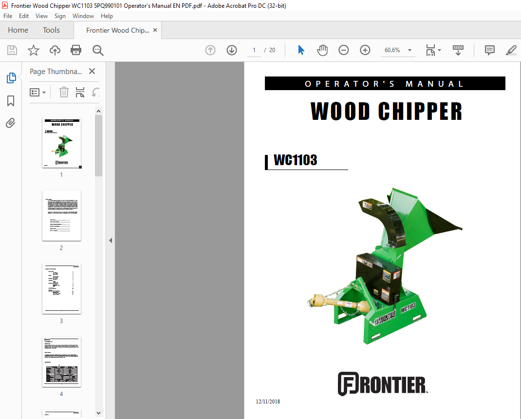Close the Frontier Wood Chip document tab

(x=155, y=30)
